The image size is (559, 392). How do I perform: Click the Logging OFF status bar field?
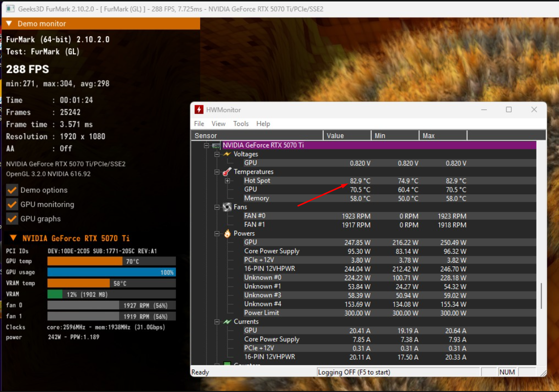398,372
